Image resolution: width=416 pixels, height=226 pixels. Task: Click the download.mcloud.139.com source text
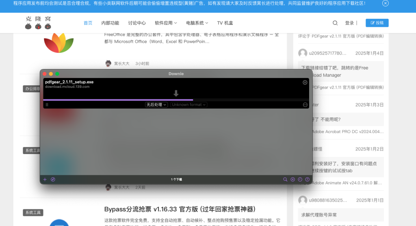(x=67, y=87)
